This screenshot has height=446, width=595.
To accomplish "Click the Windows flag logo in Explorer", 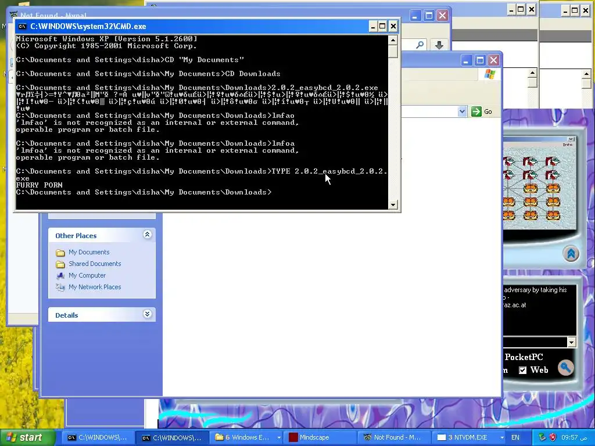I will (489, 74).
